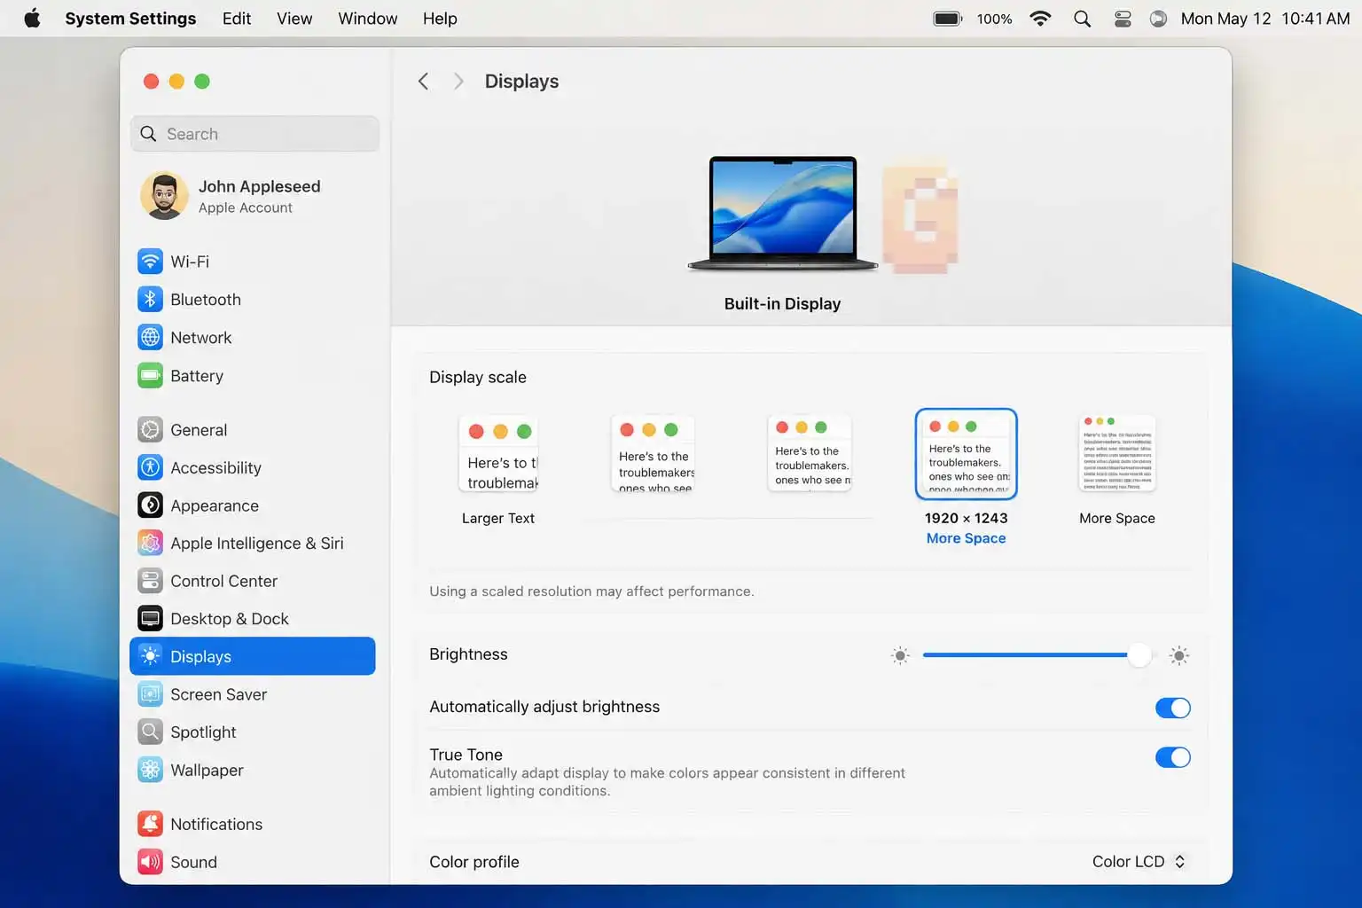Click the Control Center icon in sidebar
The image size is (1362, 908).
coord(150,581)
